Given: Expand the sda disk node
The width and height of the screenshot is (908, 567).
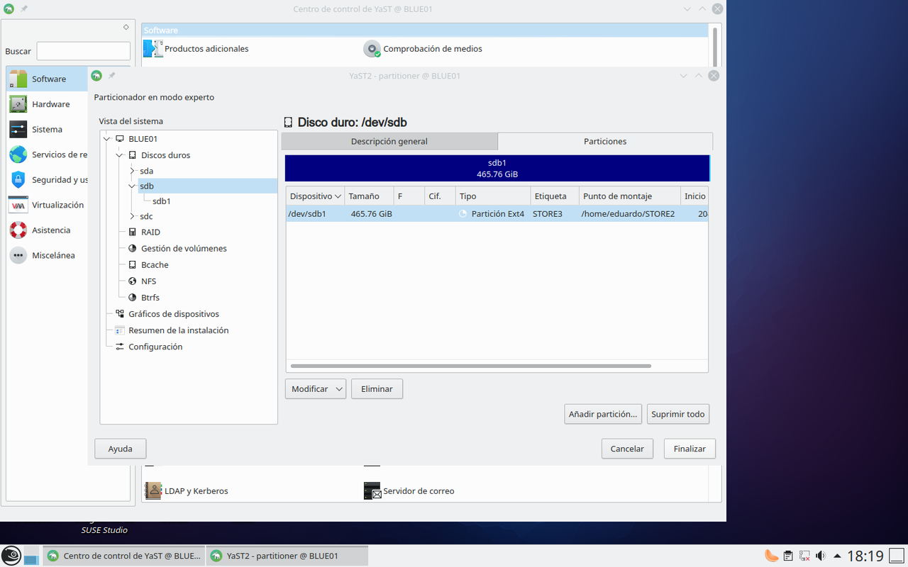Looking at the screenshot, I should [x=132, y=171].
